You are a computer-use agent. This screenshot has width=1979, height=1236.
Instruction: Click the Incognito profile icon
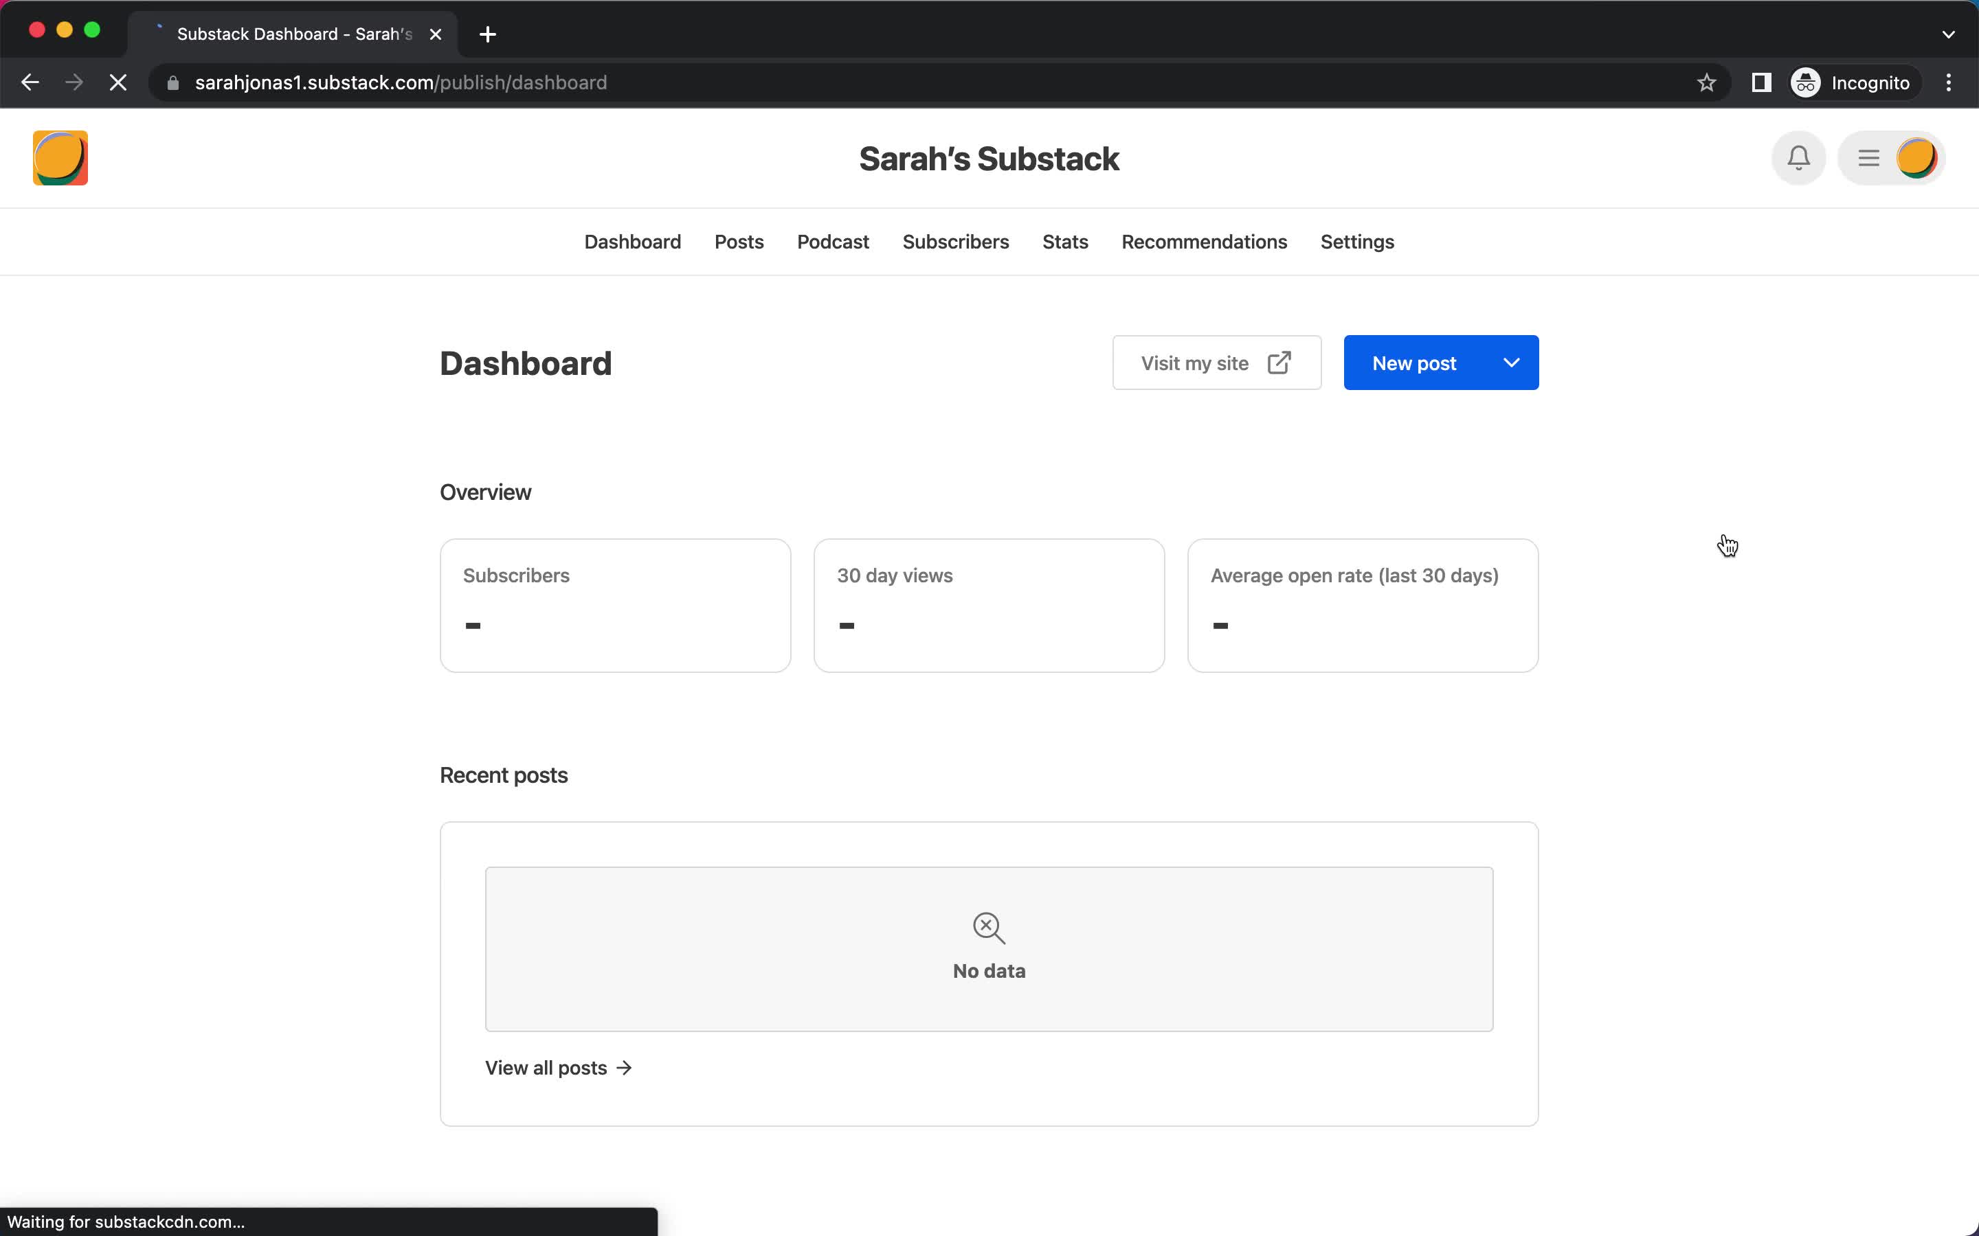click(x=1806, y=82)
